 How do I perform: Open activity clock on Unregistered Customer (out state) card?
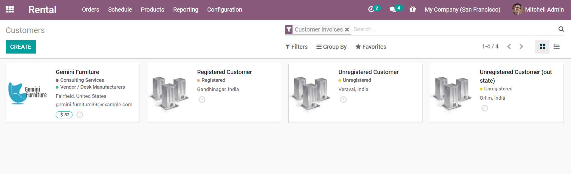(x=485, y=108)
